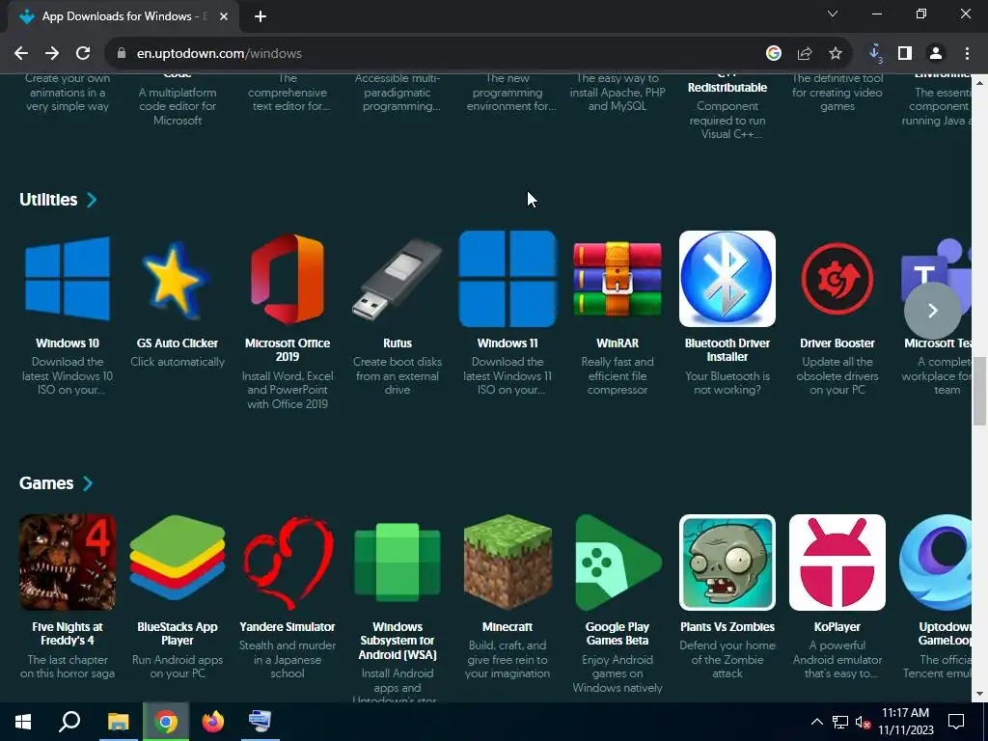Viewport: 988px width, 741px height.
Task: Click 'Create boot disks from an external drive'
Action: click(x=397, y=376)
